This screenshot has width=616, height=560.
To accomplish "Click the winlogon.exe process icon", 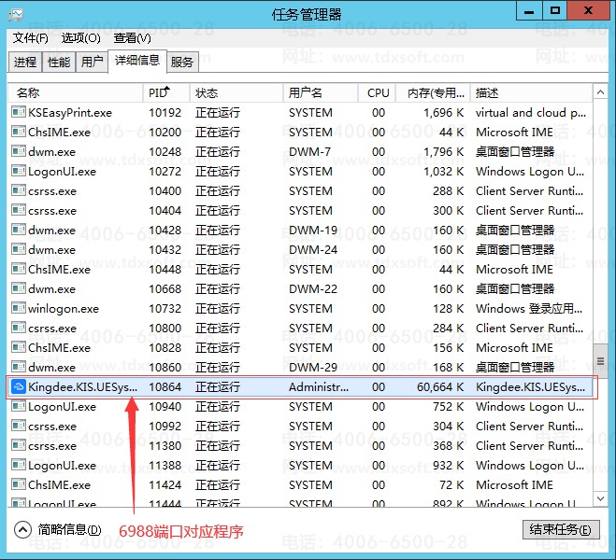I will [19, 308].
